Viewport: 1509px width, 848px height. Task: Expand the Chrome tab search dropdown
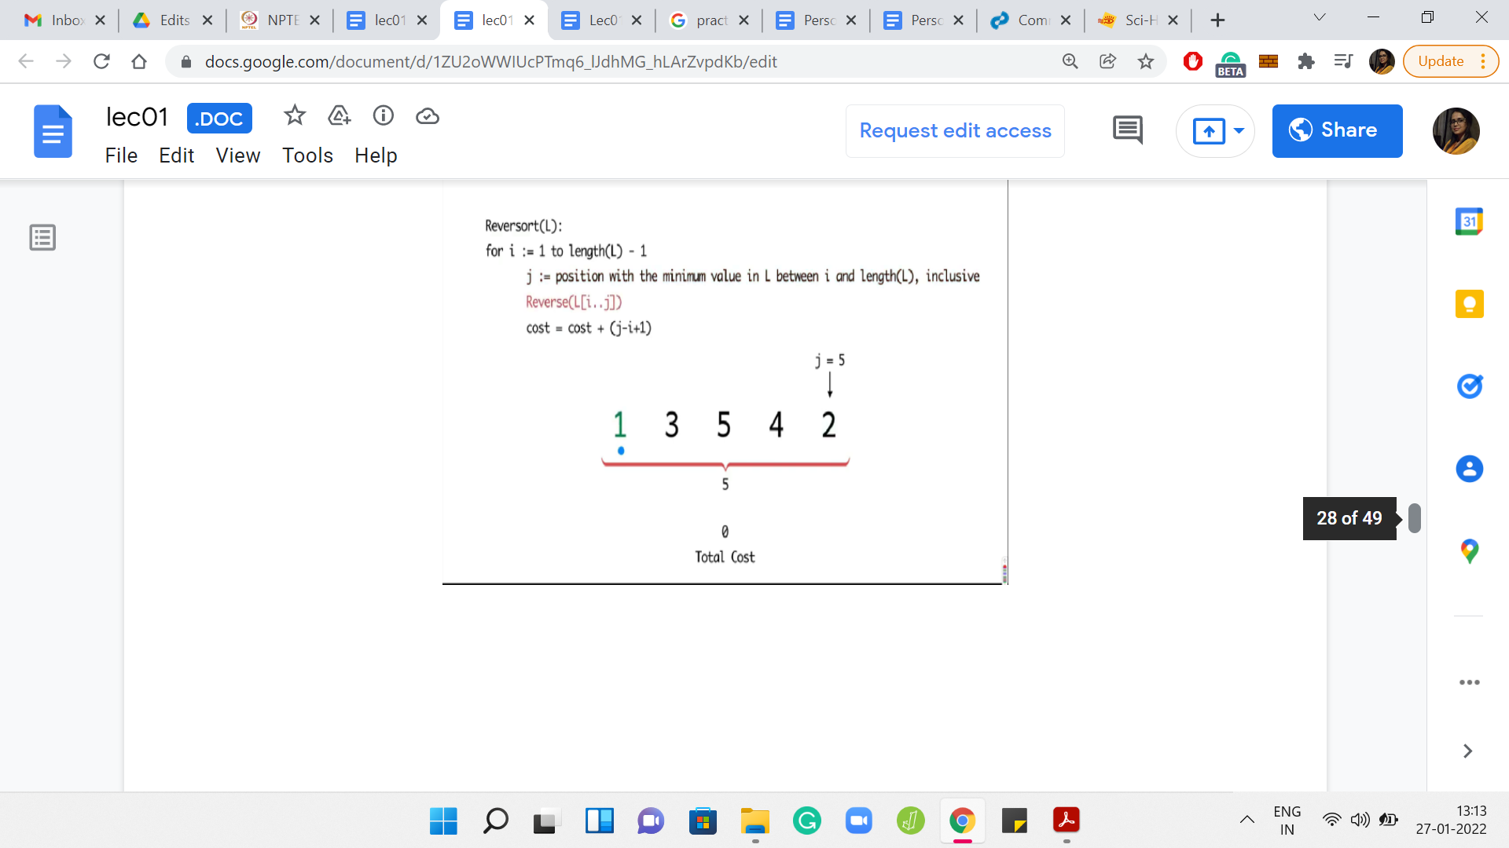(1320, 18)
